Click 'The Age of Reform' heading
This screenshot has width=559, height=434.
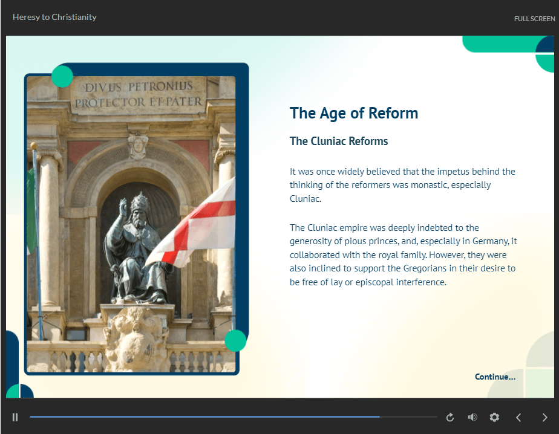(354, 113)
